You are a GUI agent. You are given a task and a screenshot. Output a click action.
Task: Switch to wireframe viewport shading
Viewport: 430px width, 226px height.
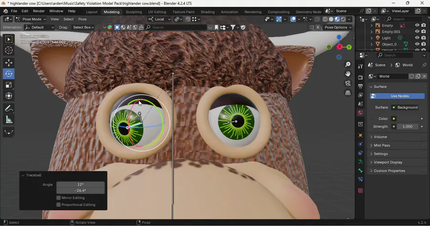pos(325,19)
